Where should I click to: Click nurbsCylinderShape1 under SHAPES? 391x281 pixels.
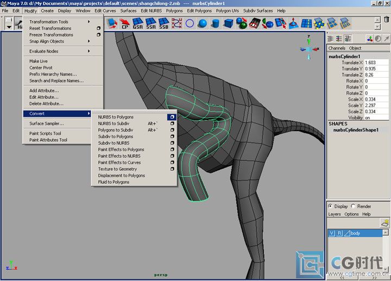(356, 130)
